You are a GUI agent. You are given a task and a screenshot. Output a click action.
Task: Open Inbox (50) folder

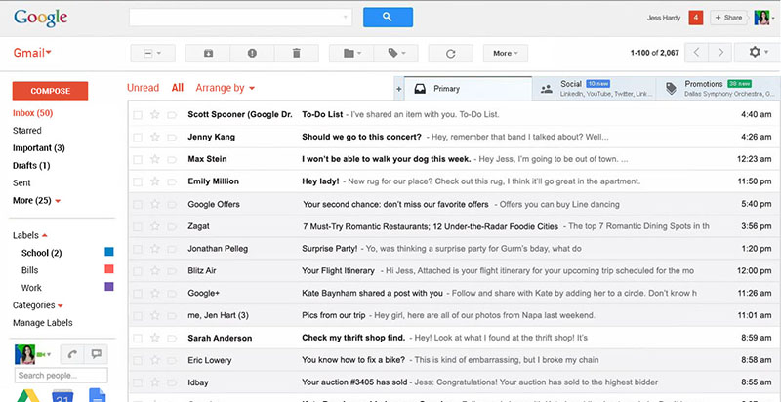(x=32, y=113)
